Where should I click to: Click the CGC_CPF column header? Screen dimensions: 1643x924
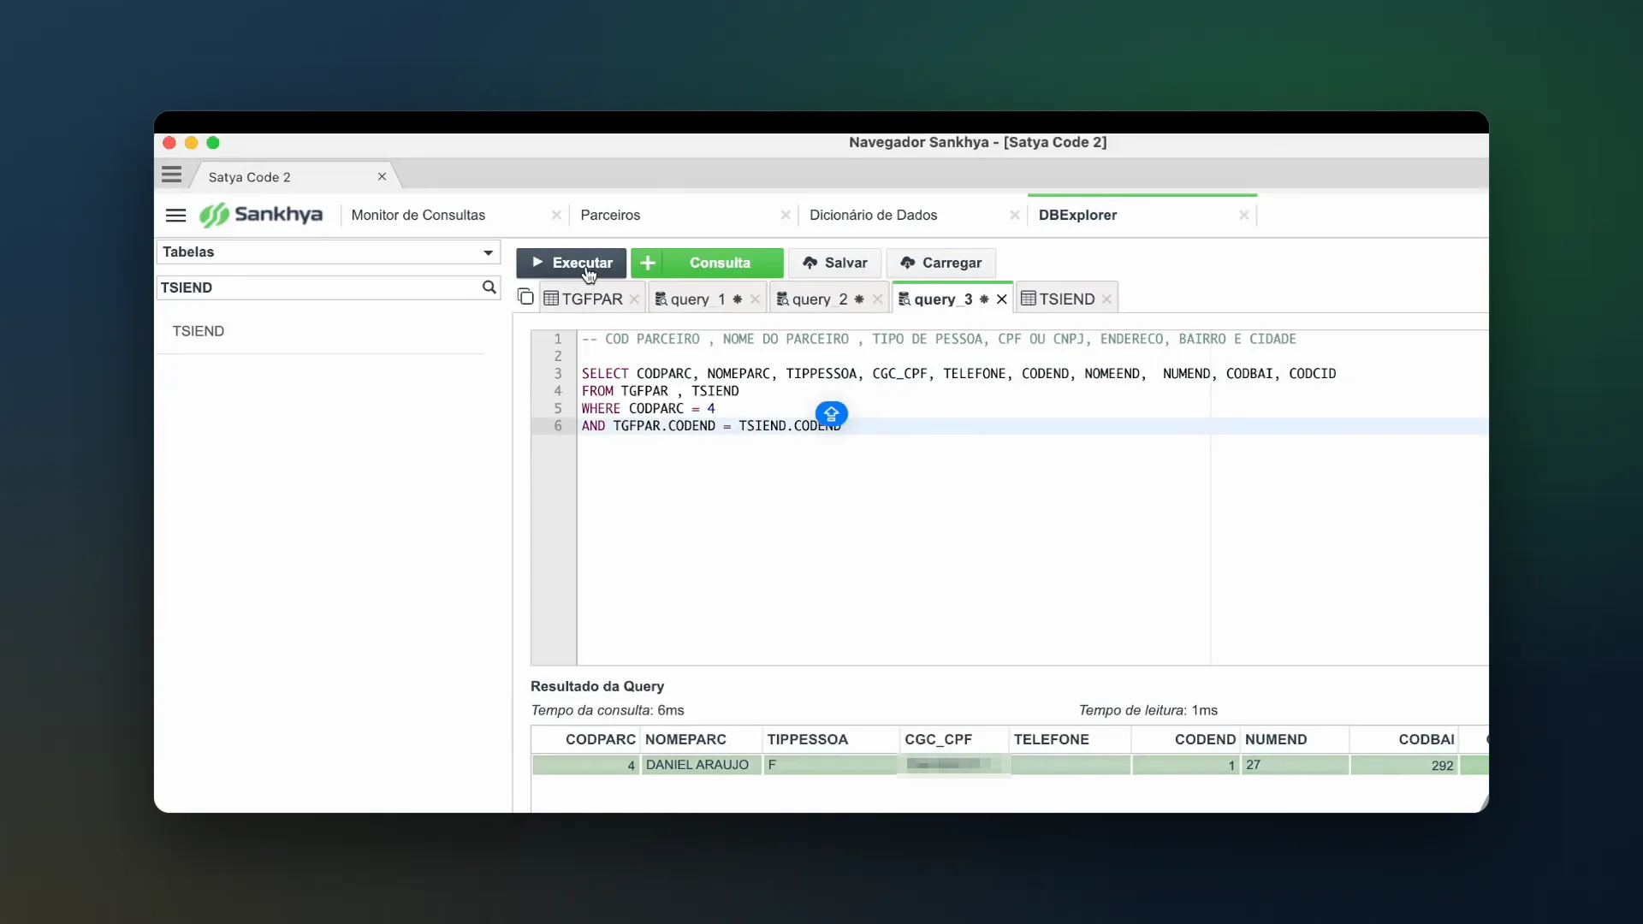(954, 739)
